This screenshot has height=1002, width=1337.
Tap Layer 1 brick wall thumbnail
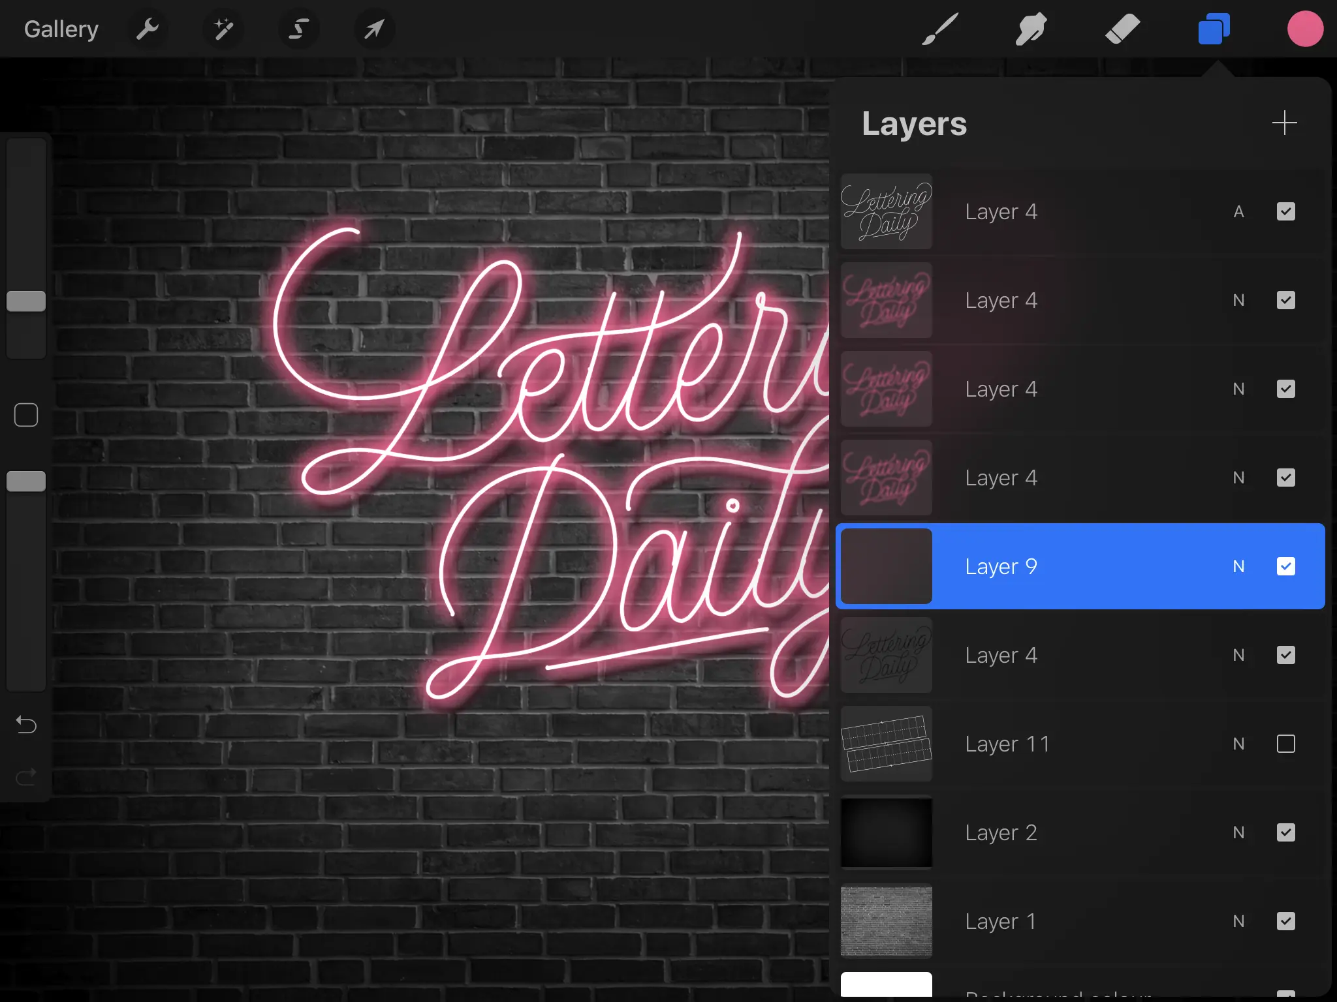(886, 921)
